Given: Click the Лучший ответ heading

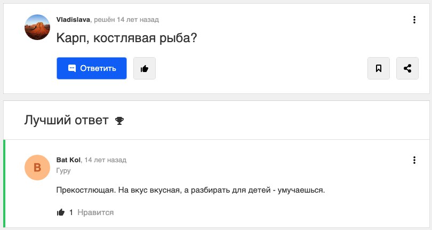Looking at the screenshot, I should [66, 120].
